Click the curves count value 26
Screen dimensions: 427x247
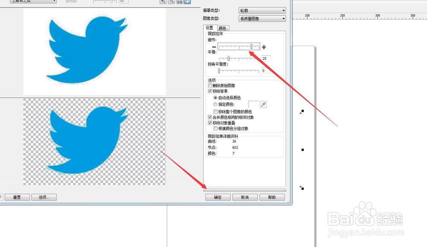[x=234, y=142]
